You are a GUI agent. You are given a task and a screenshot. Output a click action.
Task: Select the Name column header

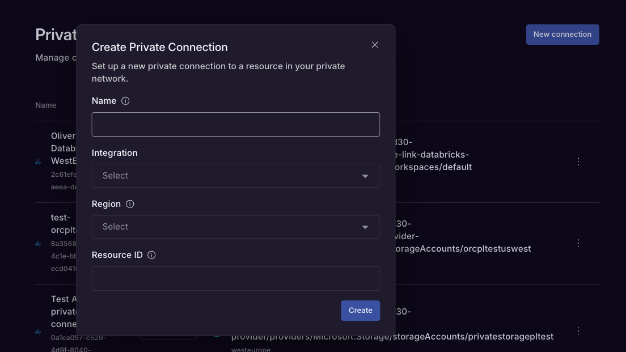46,105
